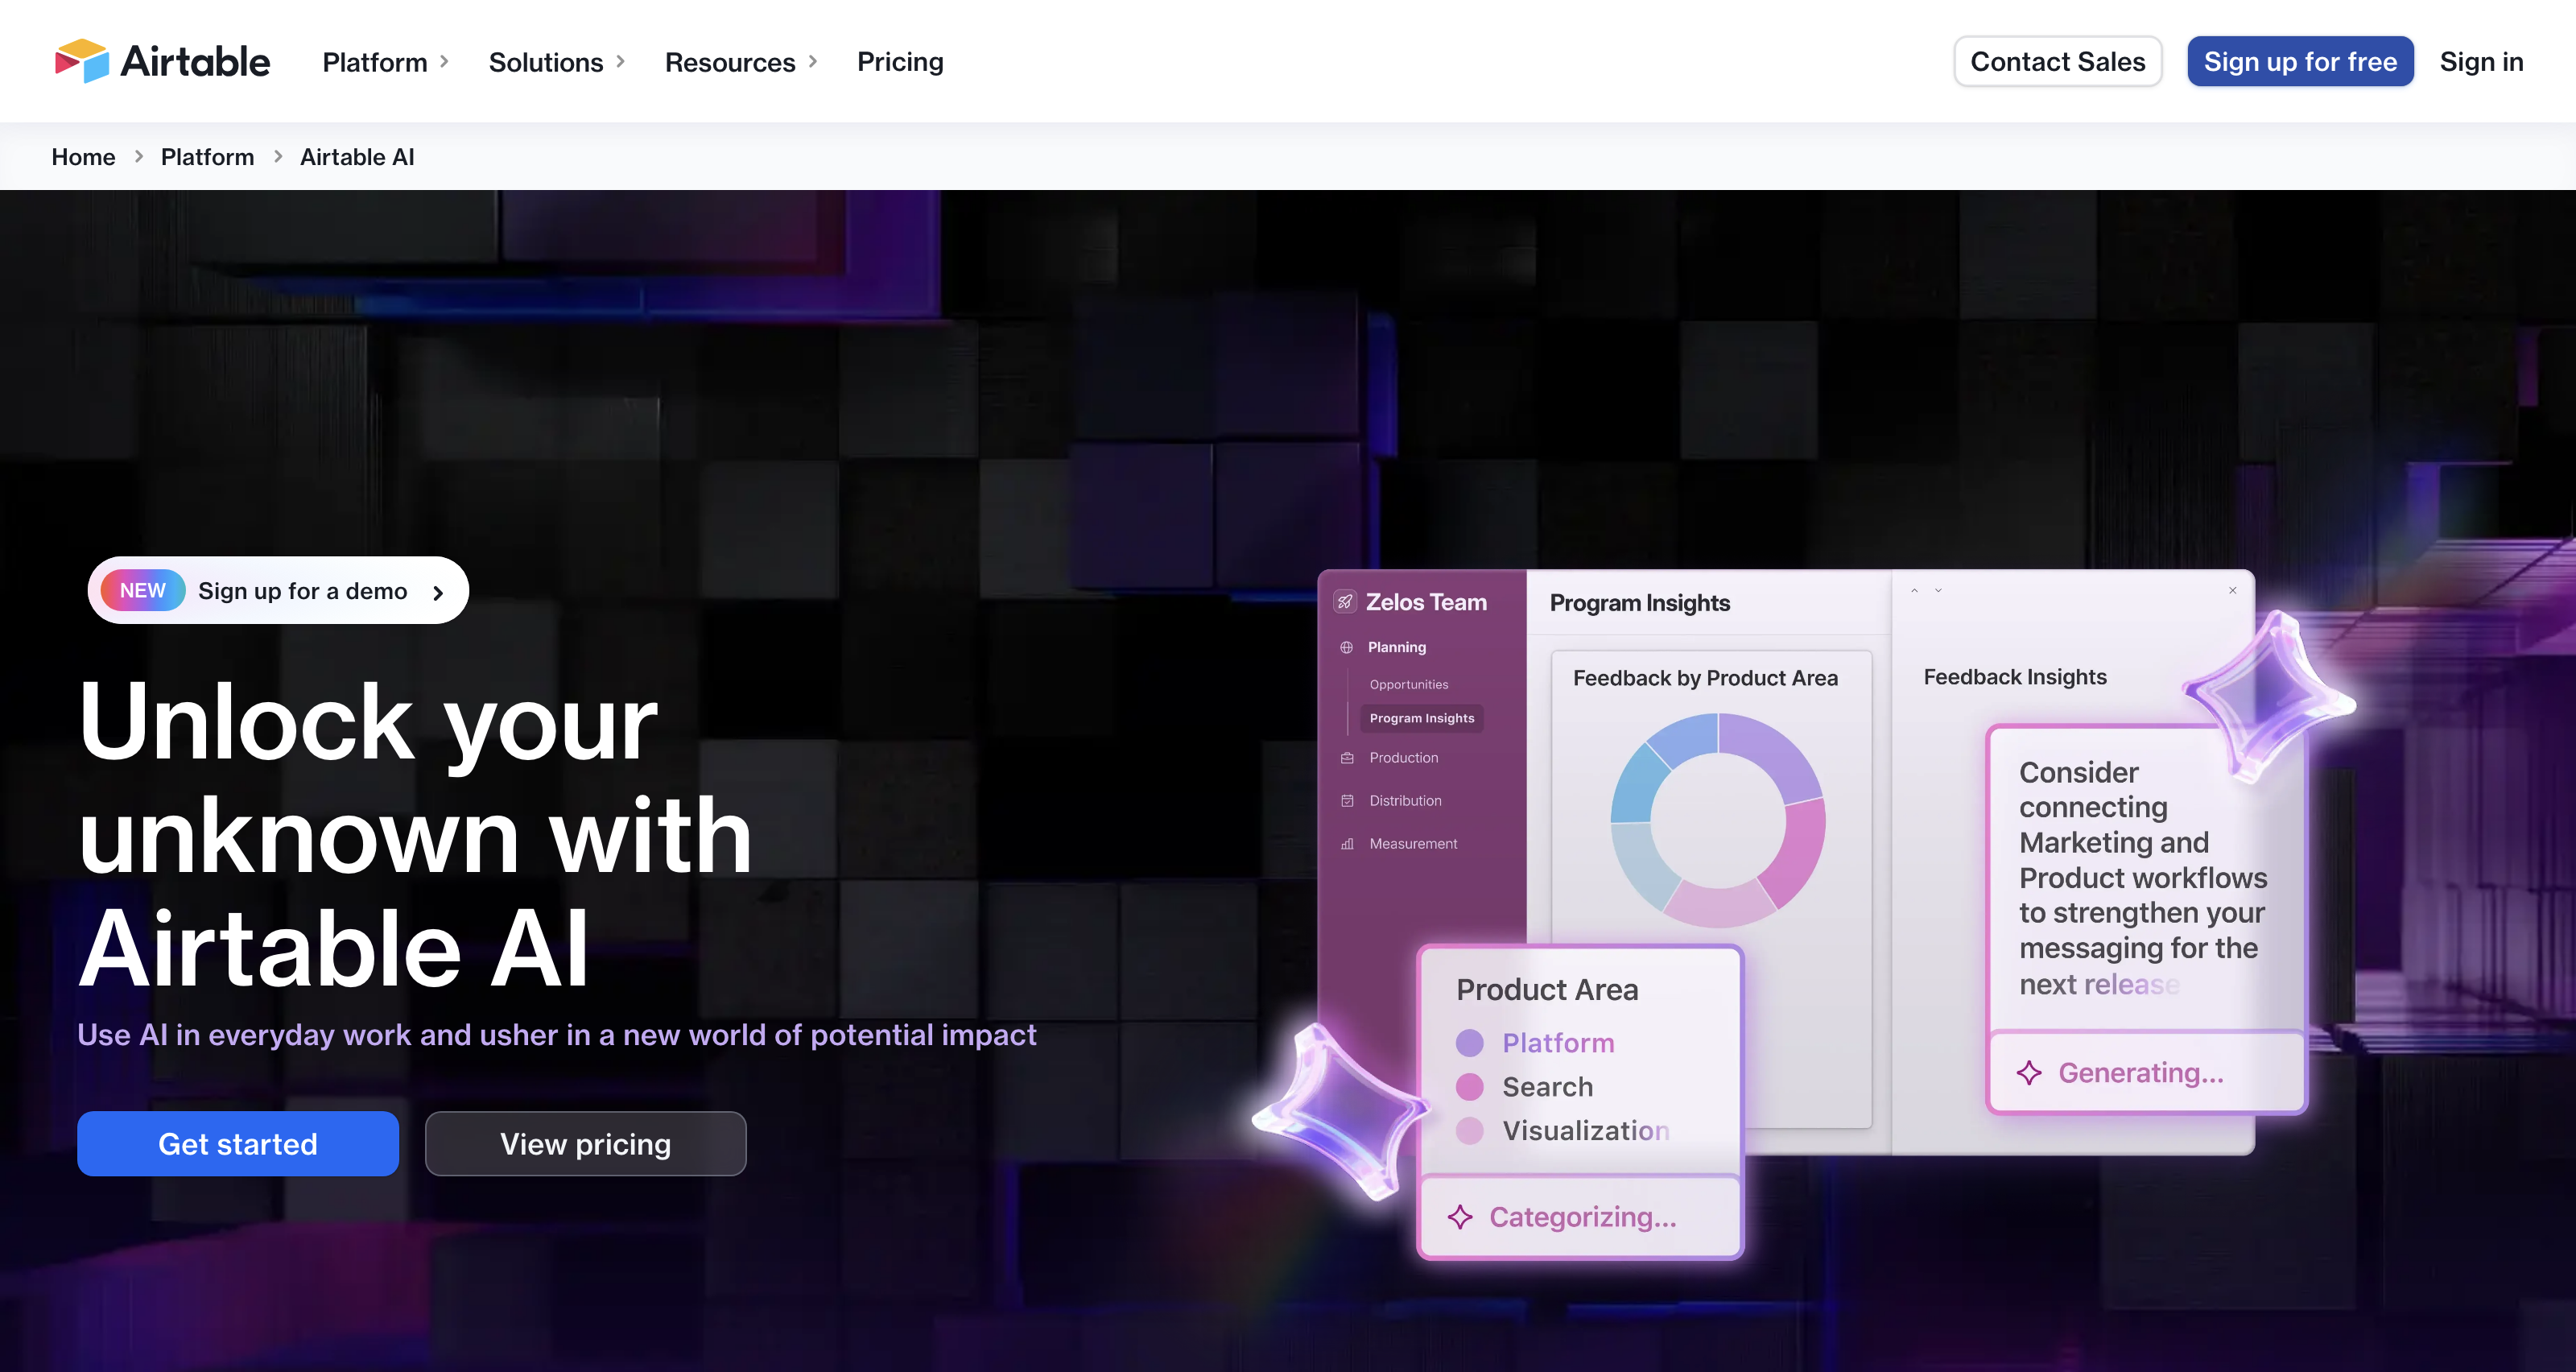
Task: Expand the Platform menu in the top navigation
Action: coord(386,62)
